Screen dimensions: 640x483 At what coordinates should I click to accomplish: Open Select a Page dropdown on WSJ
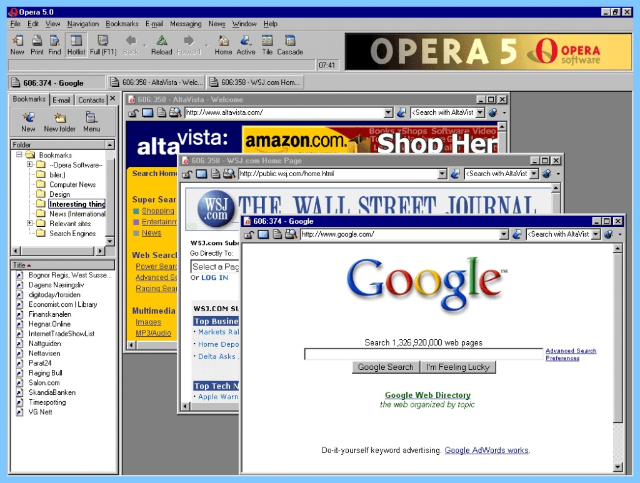click(215, 267)
